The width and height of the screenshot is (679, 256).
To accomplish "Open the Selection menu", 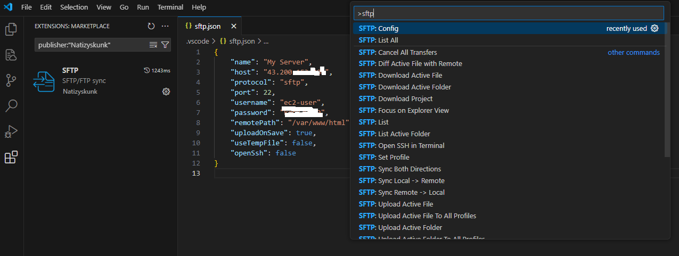I will coord(74,7).
